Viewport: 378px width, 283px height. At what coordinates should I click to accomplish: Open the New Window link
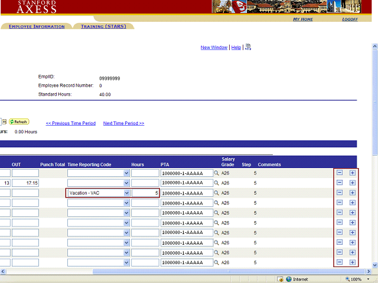214,47
